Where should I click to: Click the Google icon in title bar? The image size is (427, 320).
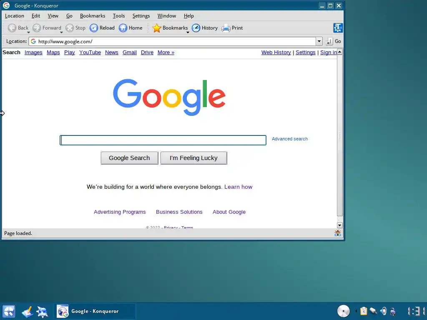6,5
